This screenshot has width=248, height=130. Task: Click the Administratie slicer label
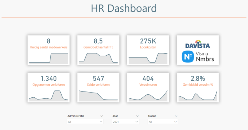[76, 116]
